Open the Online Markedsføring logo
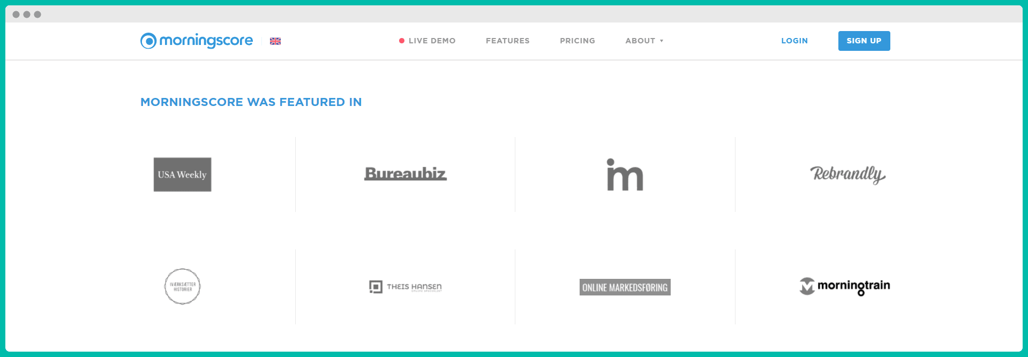1028x357 pixels. 625,287
